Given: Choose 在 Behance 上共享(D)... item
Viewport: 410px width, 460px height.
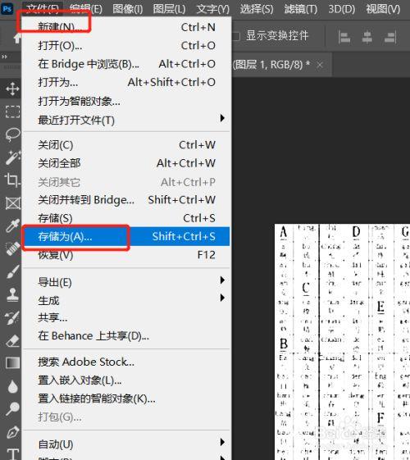Looking at the screenshot, I should click(125, 335).
